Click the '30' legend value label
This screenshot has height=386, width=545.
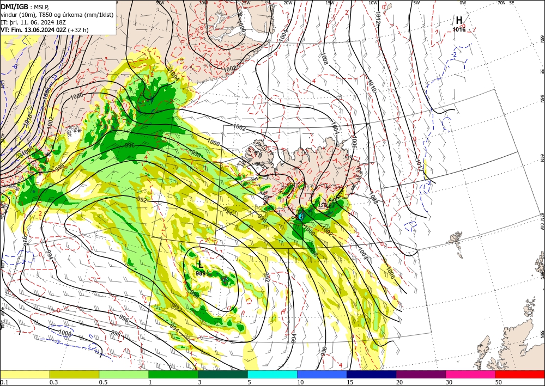(x=449, y=382)
